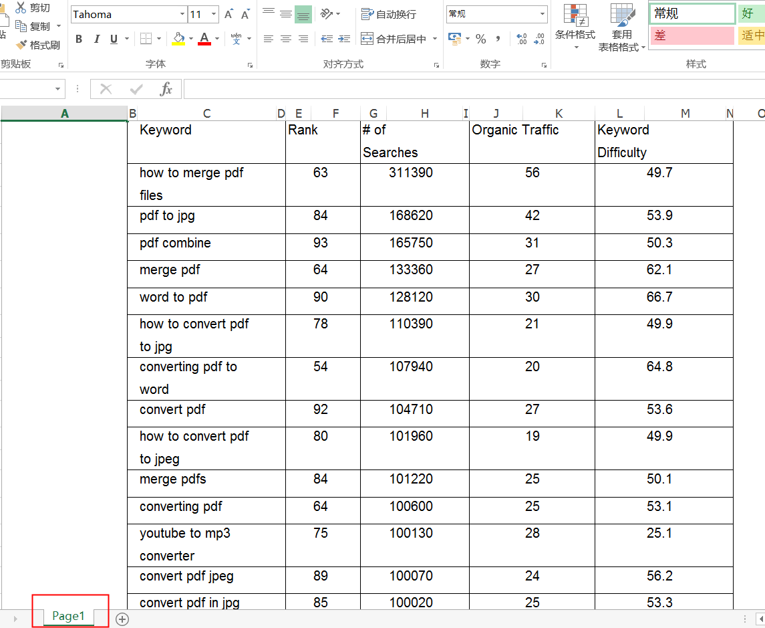Toggle bold formatting
The image size is (765, 628).
[x=79, y=39]
